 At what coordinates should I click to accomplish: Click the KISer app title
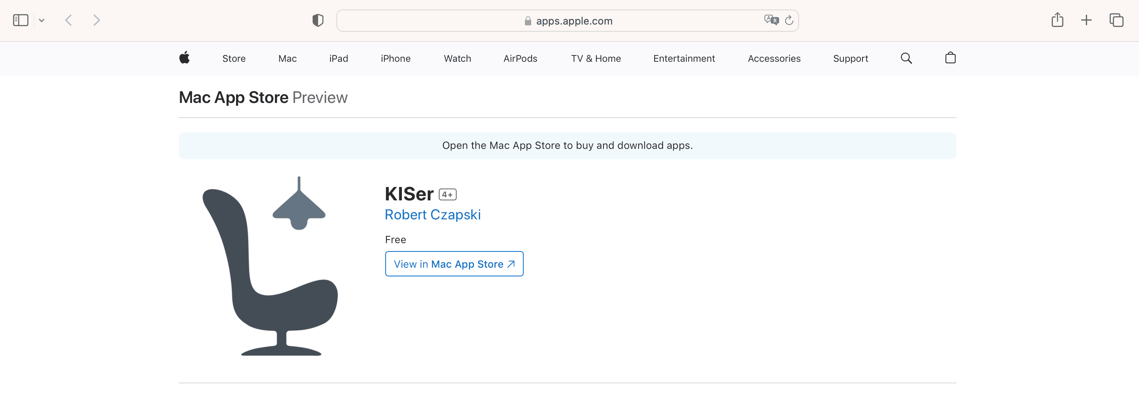point(409,194)
